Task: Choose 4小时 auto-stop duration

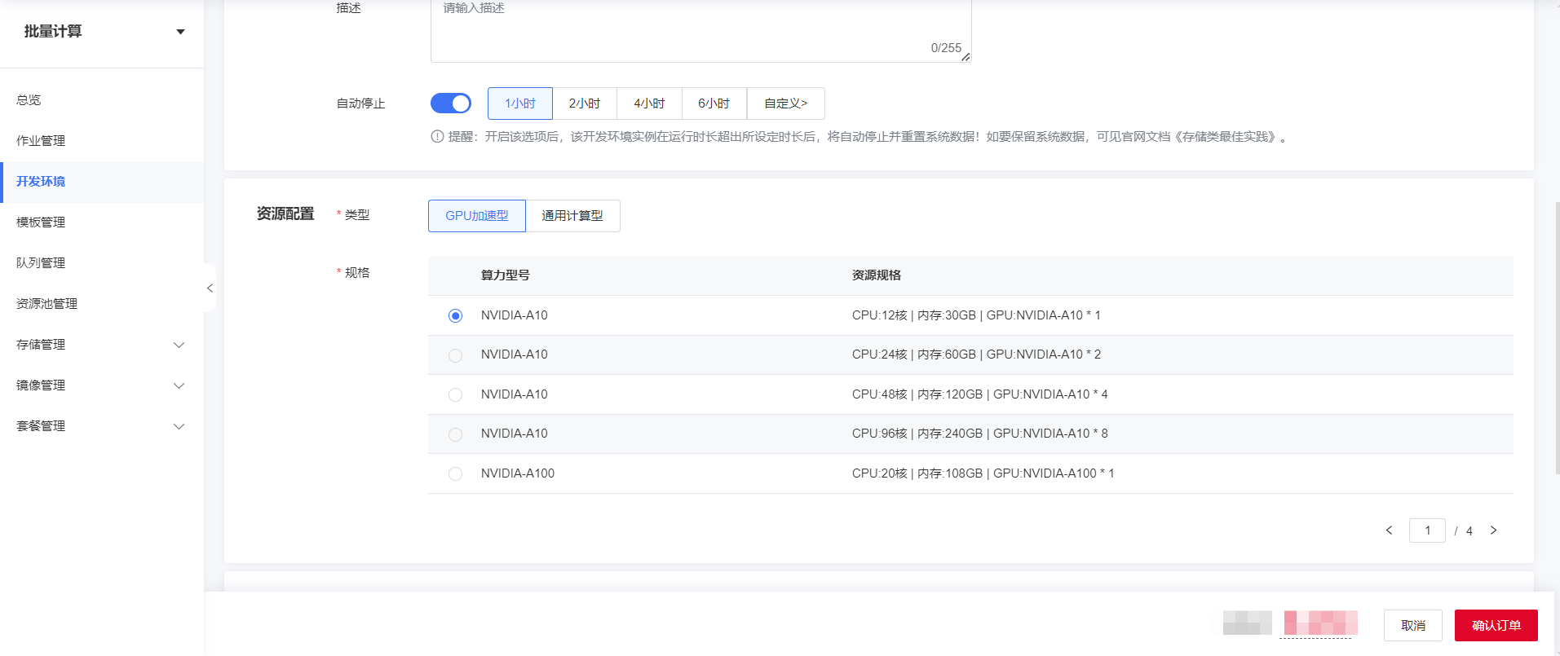Action: click(x=649, y=103)
